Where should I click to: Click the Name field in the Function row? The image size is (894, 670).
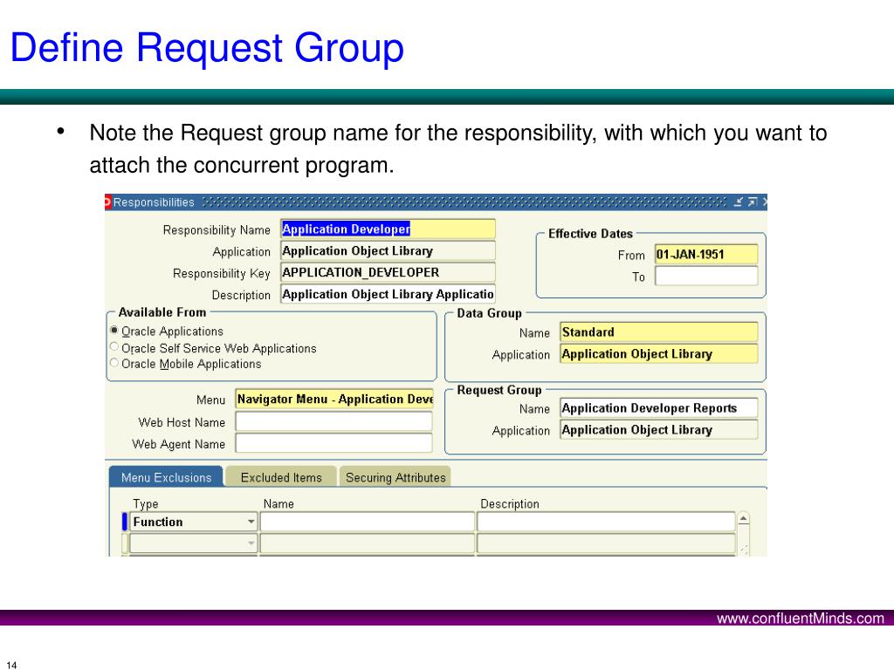pyautogui.click(x=368, y=522)
